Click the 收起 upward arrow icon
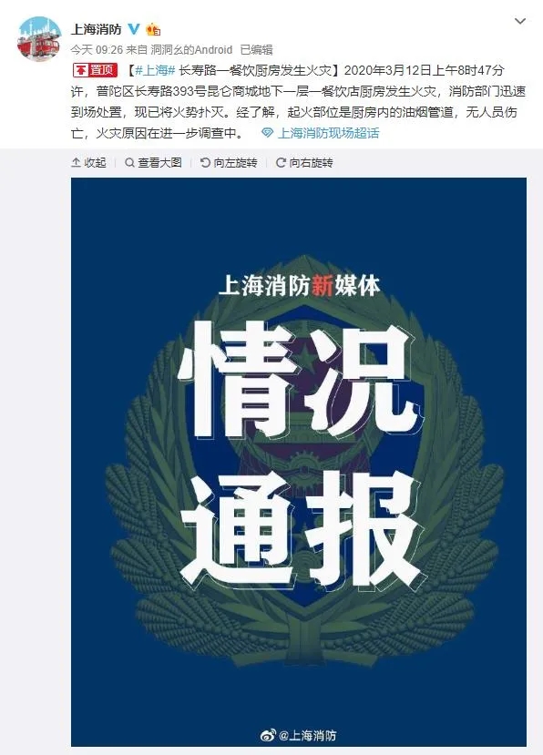Image resolution: width=543 pixels, height=755 pixels. click(77, 163)
